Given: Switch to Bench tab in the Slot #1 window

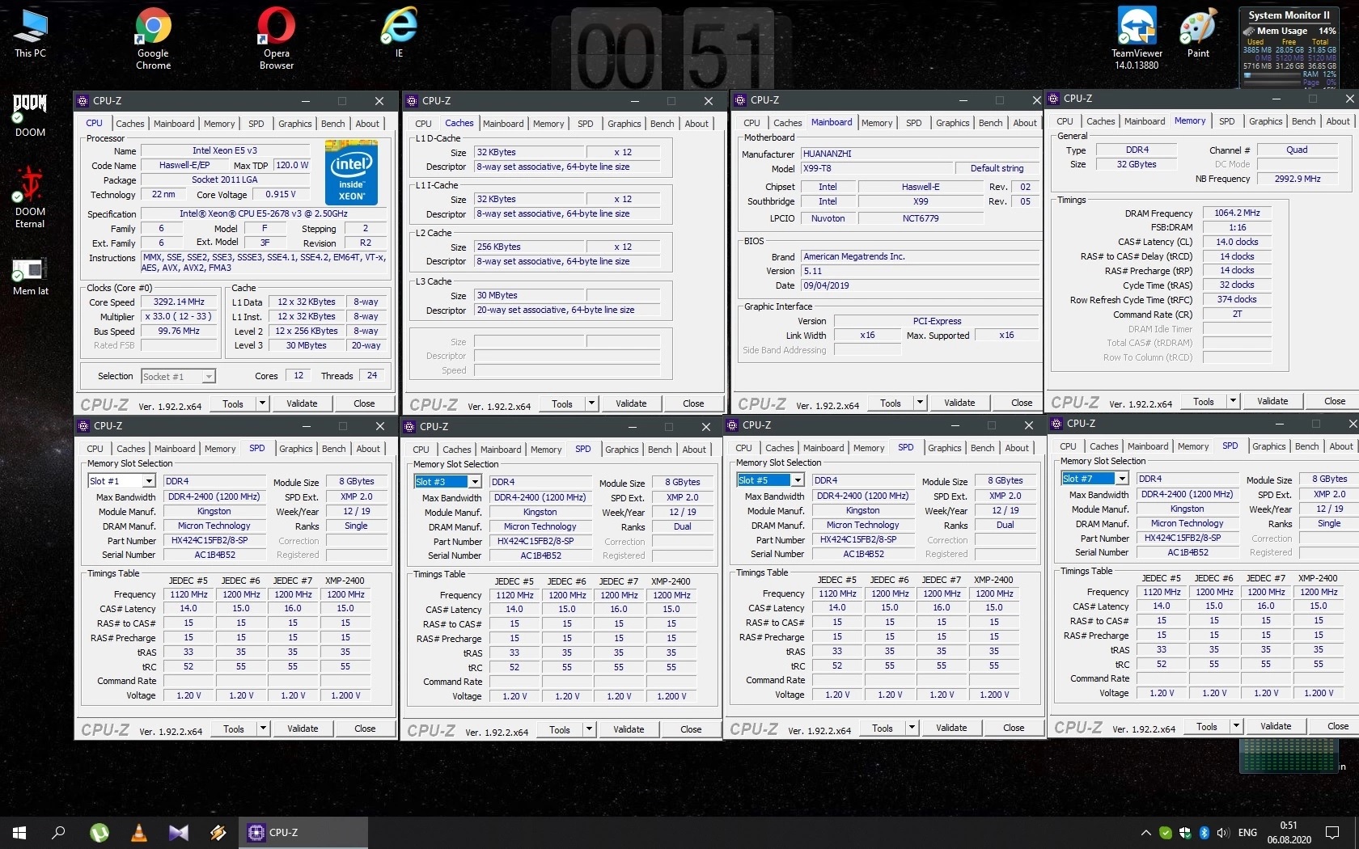Looking at the screenshot, I should coord(333,449).
